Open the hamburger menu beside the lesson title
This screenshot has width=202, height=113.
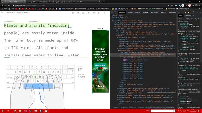(x=2, y=13)
